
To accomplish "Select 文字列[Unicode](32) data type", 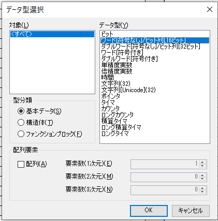I will point(155,90).
